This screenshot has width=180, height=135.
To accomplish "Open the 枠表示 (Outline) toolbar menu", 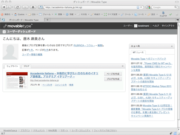I will [x=96, y=14].
